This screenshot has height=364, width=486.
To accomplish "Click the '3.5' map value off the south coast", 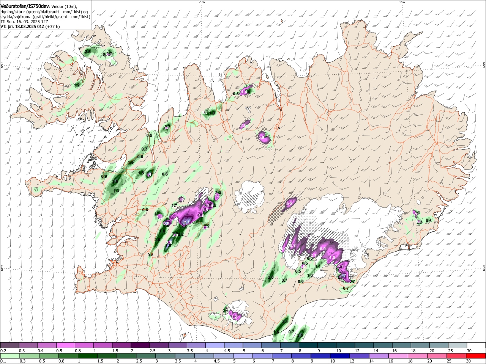I will pyautogui.click(x=300, y=335).
